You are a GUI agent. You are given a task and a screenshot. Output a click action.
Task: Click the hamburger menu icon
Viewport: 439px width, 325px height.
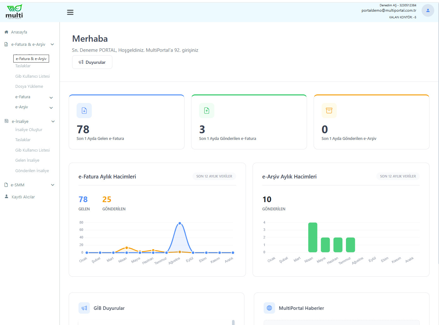point(70,12)
